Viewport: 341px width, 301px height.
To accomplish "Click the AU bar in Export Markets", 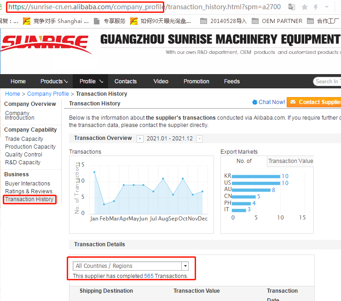I will coord(251,190).
